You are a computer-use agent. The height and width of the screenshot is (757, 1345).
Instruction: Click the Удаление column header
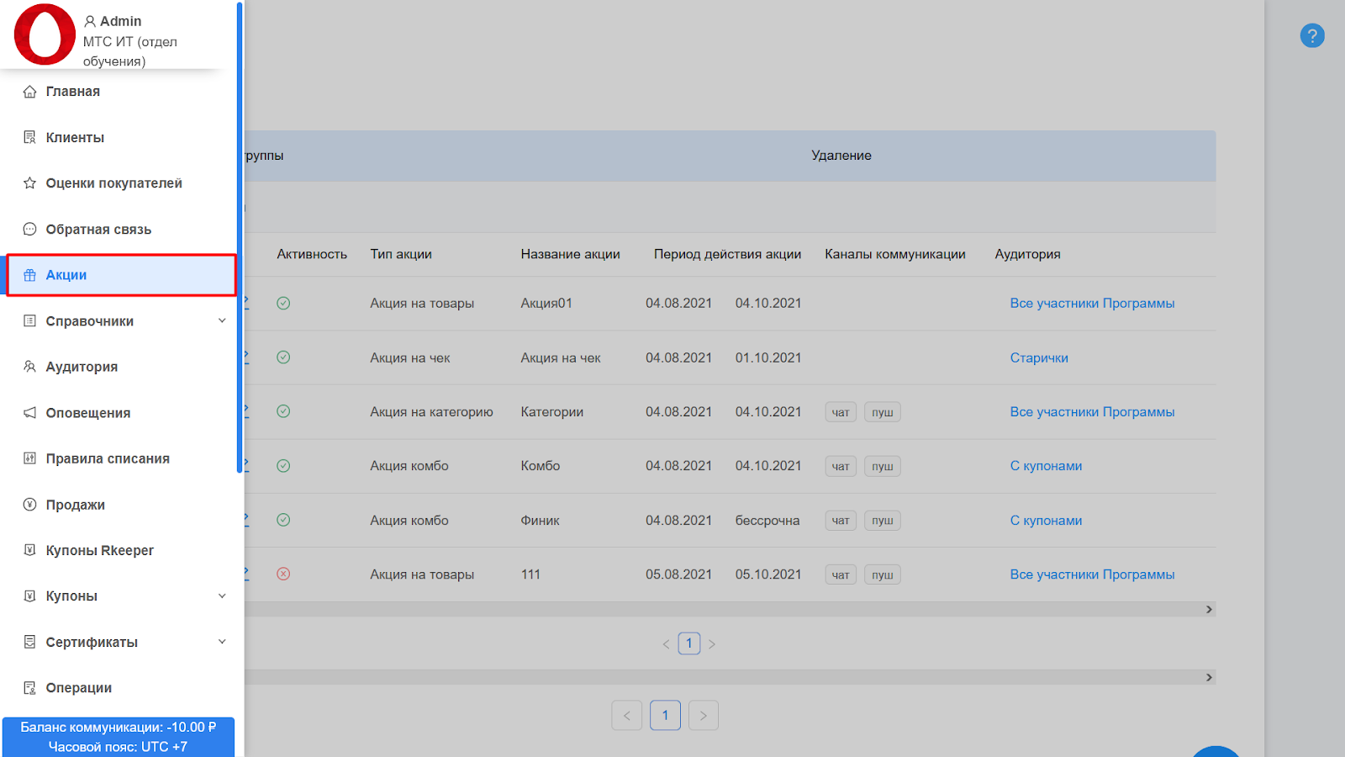click(841, 156)
